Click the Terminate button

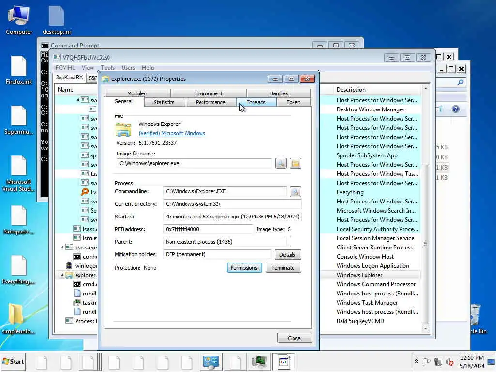(283, 268)
